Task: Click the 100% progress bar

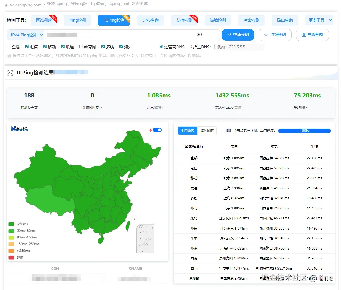Action: tap(304, 130)
